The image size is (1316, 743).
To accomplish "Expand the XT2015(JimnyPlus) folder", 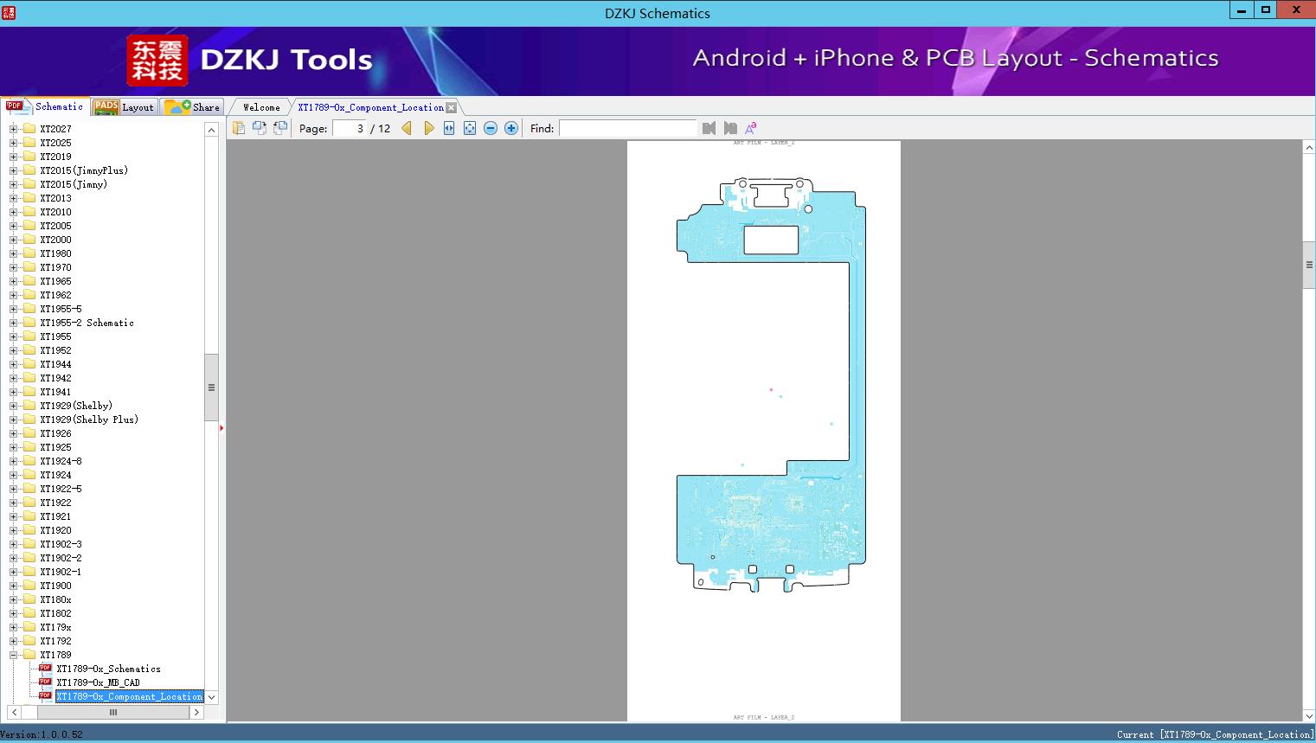I will [13, 170].
